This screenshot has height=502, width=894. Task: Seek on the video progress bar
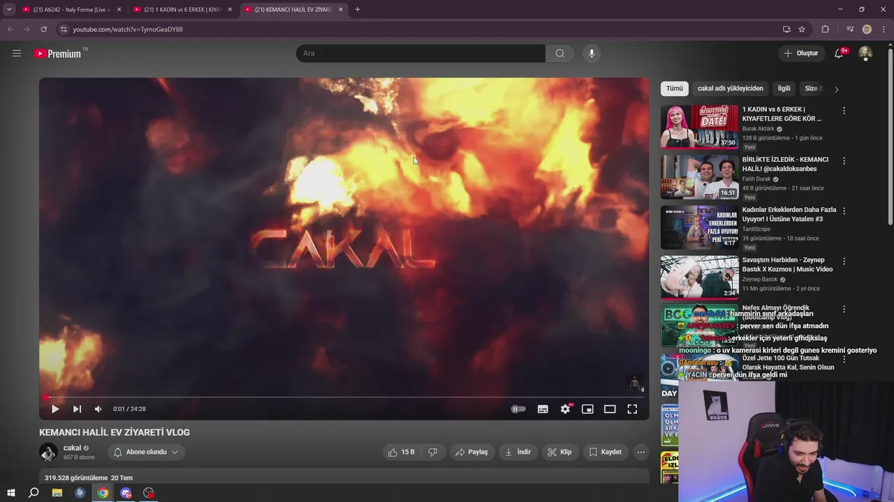click(344, 397)
